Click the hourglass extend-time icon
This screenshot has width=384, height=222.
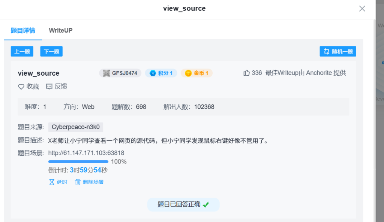[52, 182]
